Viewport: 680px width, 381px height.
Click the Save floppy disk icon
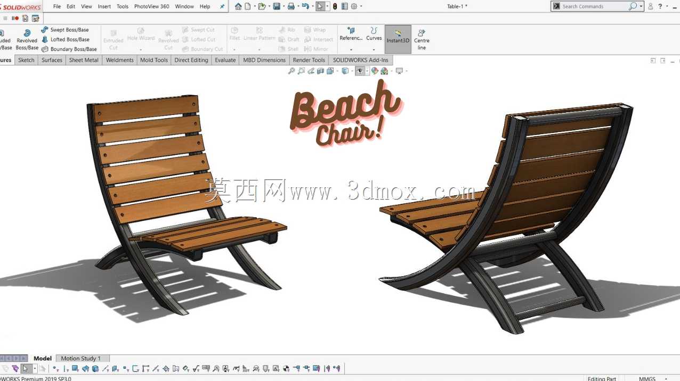(277, 6)
